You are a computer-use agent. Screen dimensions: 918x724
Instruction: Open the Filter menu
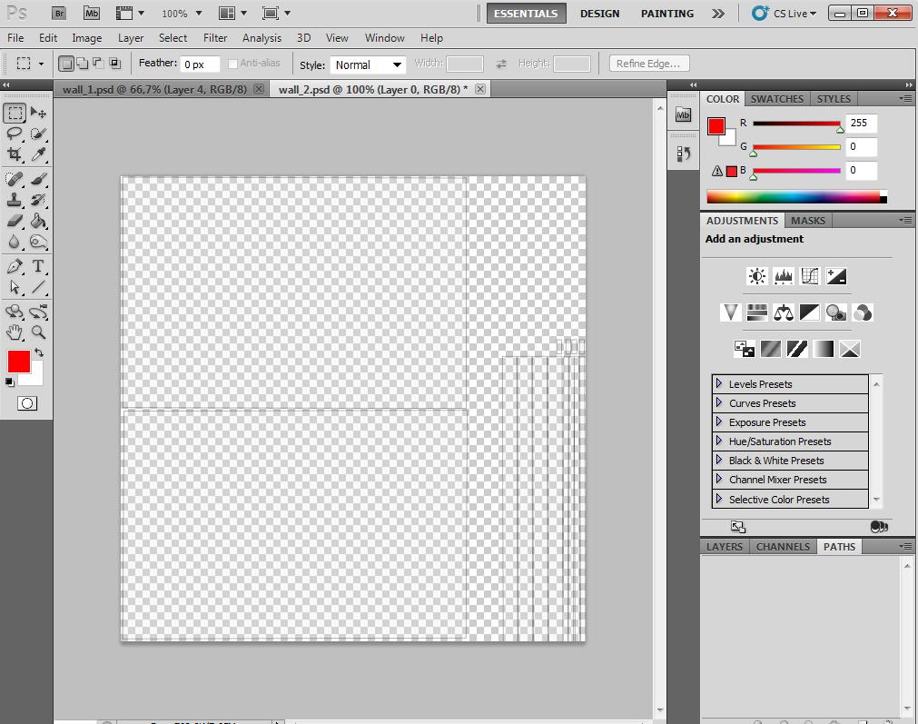[215, 38]
